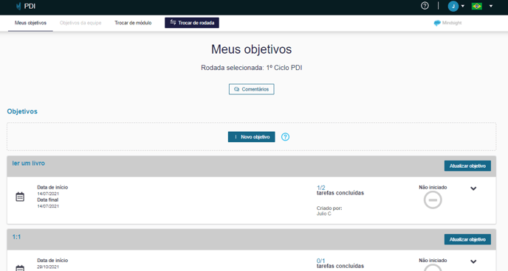Click the 1/2 tarefas concluídas count
508x271 pixels.
(x=320, y=188)
